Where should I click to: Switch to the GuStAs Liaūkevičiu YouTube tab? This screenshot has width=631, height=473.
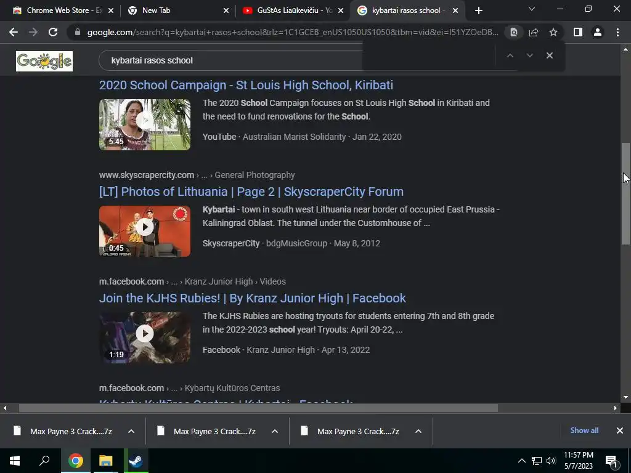coord(291,10)
